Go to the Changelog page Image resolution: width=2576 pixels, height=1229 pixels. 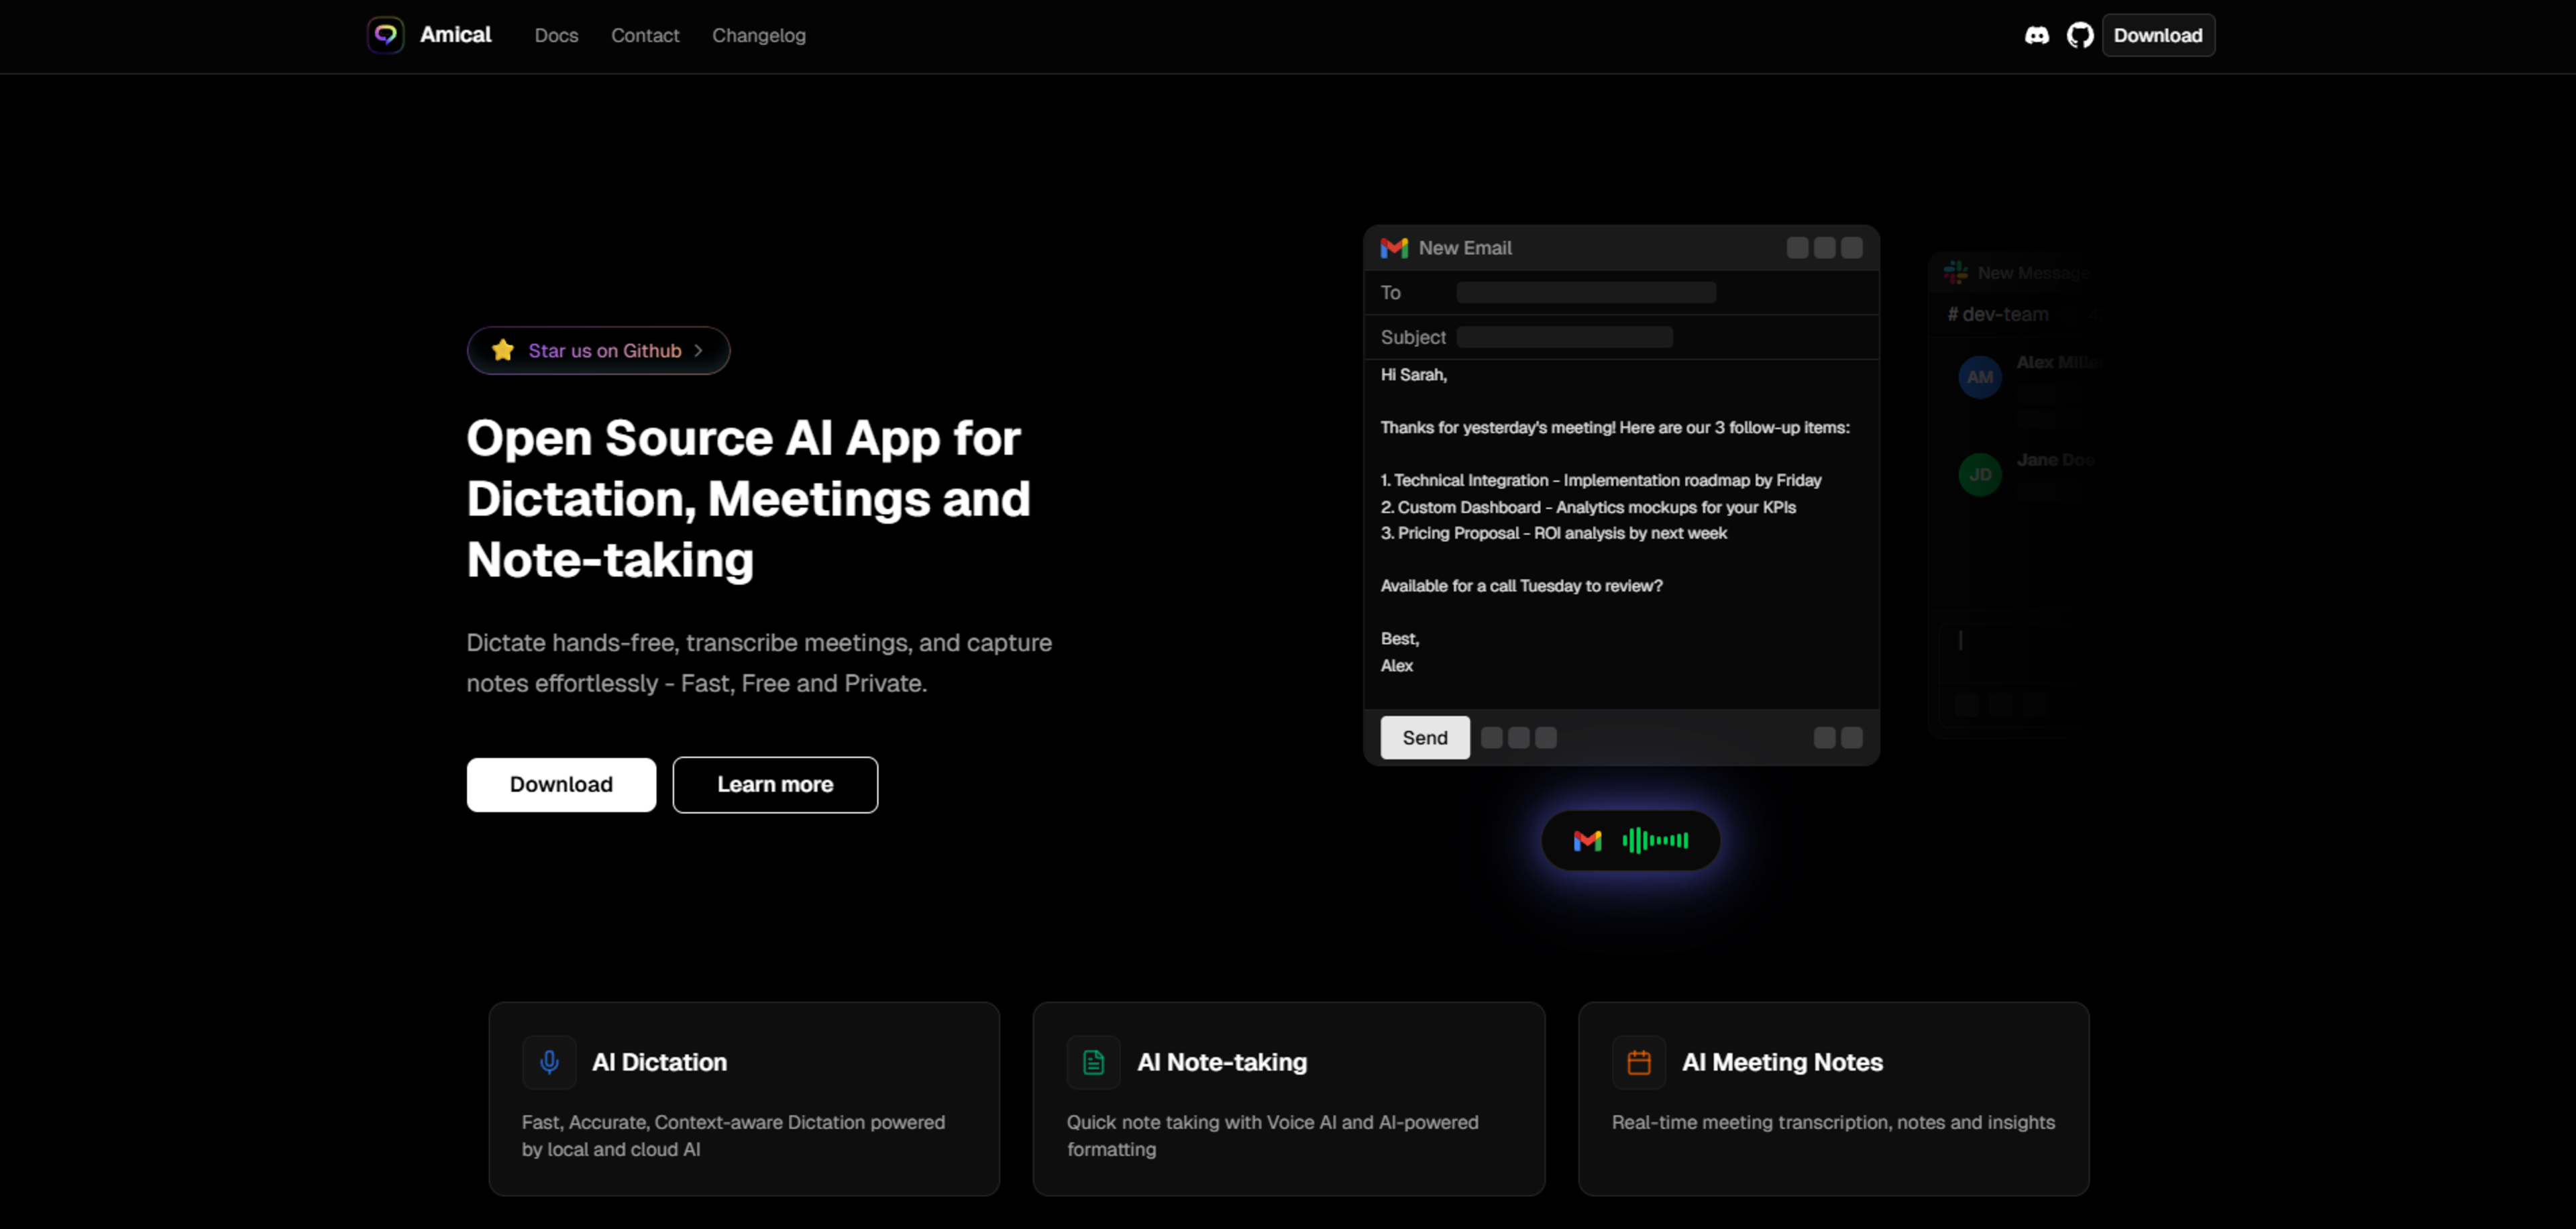(758, 35)
